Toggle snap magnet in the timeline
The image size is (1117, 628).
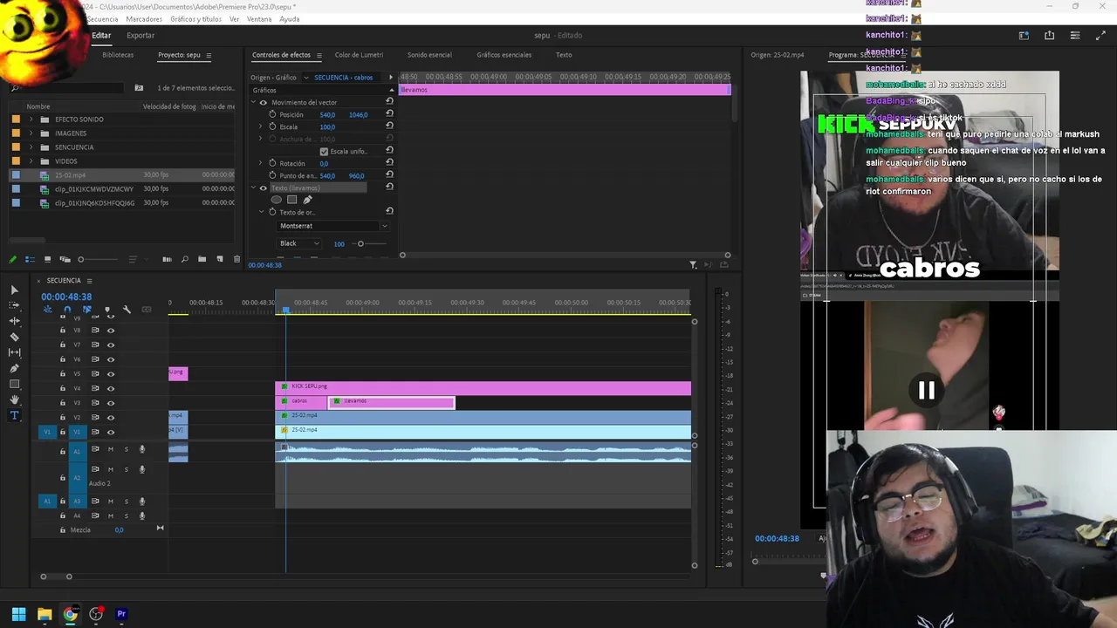tap(67, 310)
